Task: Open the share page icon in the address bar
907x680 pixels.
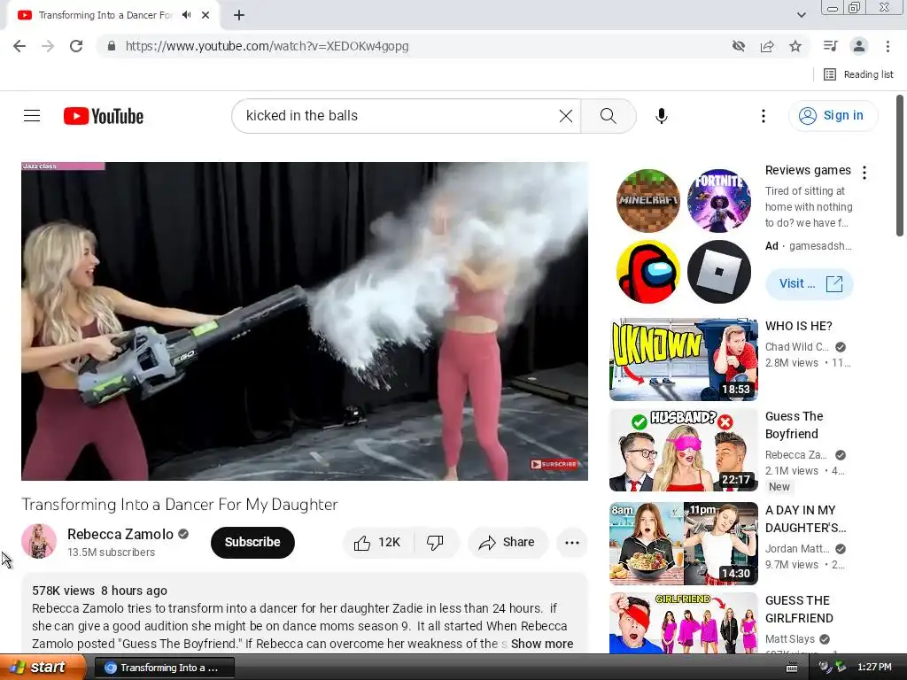Action: [x=767, y=46]
